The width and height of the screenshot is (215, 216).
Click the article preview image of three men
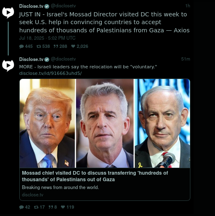click(105, 123)
